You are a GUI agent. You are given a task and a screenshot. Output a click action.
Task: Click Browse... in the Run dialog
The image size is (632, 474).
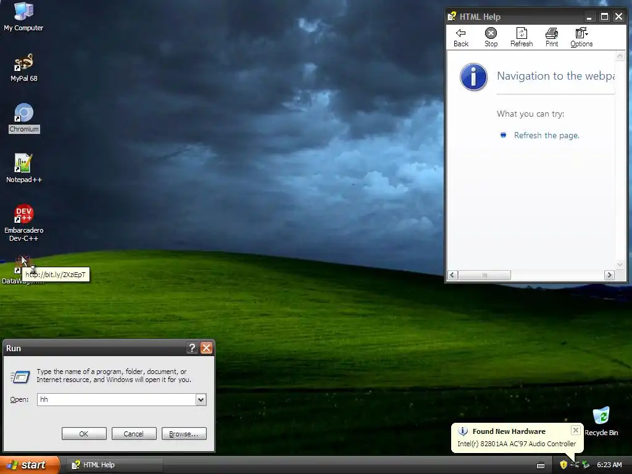coord(184,434)
